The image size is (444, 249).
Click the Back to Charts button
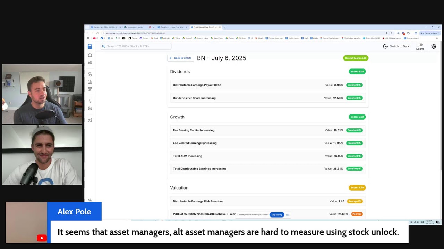click(181, 58)
